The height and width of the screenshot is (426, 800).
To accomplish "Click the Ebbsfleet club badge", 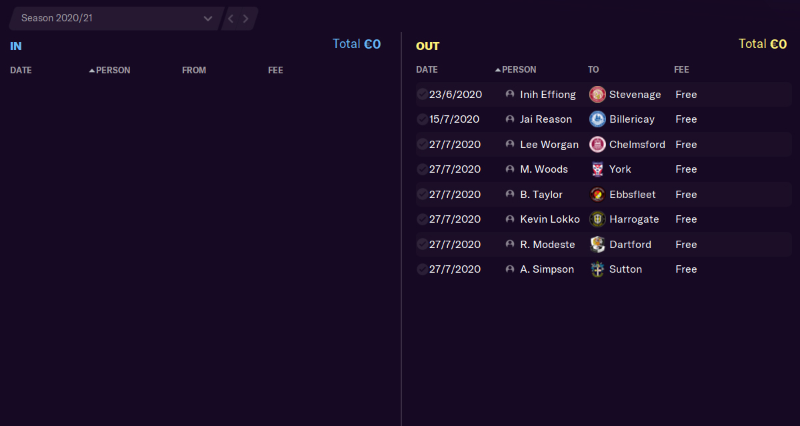I will click(x=597, y=195).
